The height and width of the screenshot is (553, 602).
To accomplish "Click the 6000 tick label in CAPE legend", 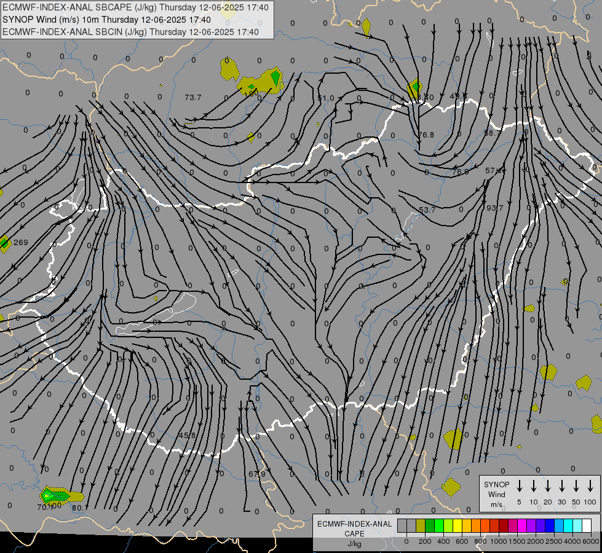I will (x=591, y=541).
